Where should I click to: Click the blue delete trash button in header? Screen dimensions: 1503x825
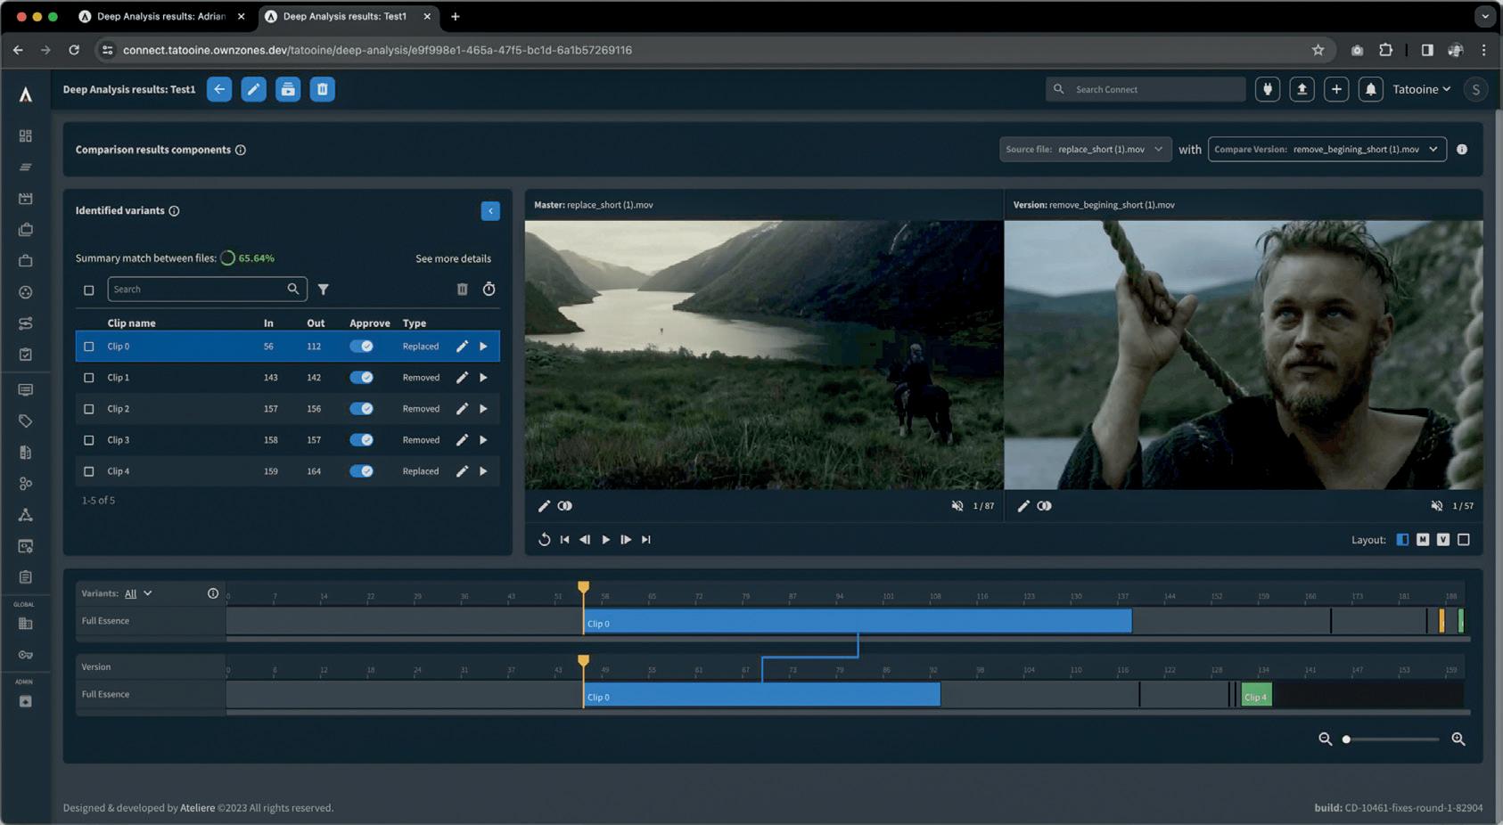(x=322, y=89)
